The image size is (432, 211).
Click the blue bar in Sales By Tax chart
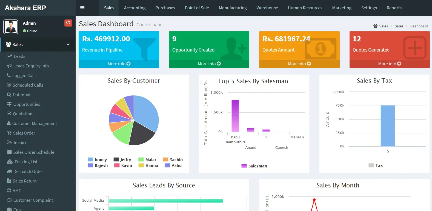[388, 126]
